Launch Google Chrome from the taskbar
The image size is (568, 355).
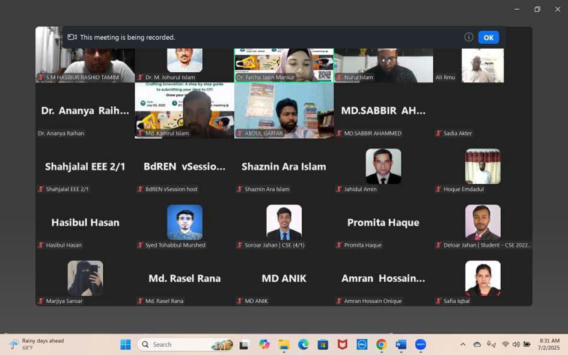pos(381,344)
